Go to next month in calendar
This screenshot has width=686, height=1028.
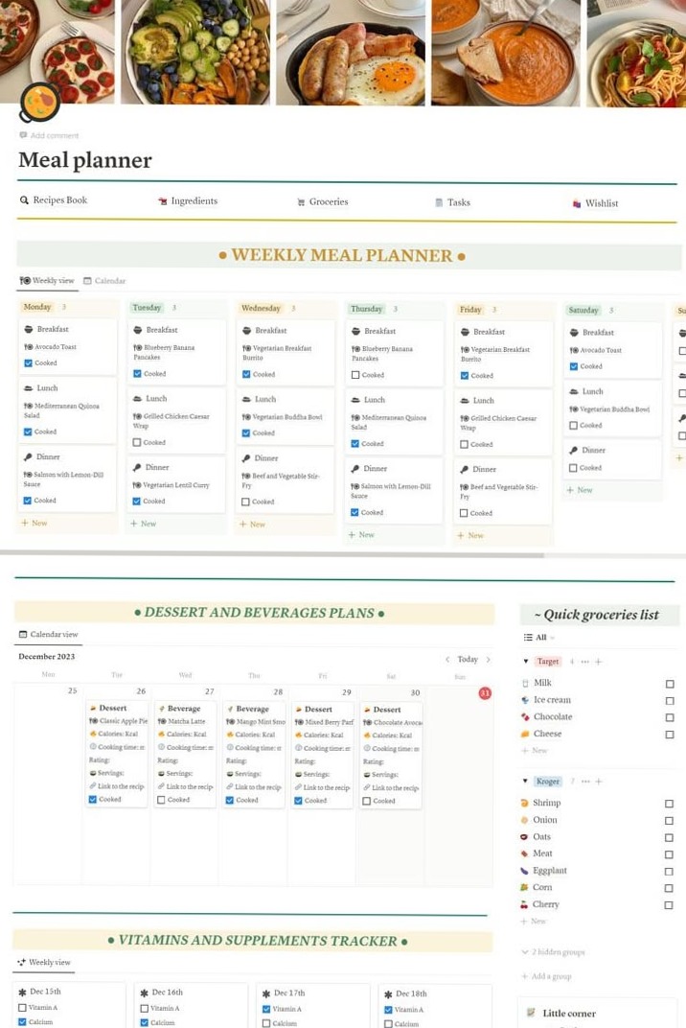488,660
